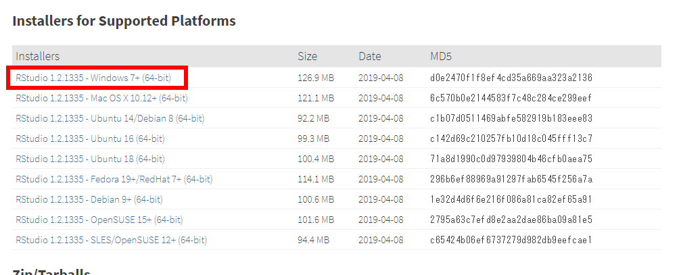The height and width of the screenshot is (275, 681).
Task: Click the Date column header
Action: coord(370,56)
